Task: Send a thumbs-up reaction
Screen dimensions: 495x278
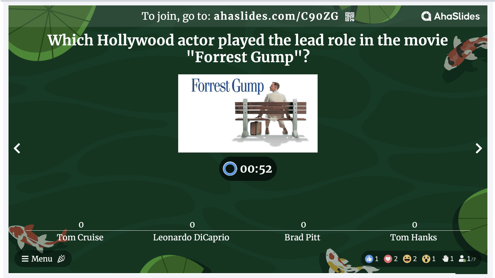Action: click(x=369, y=259)
